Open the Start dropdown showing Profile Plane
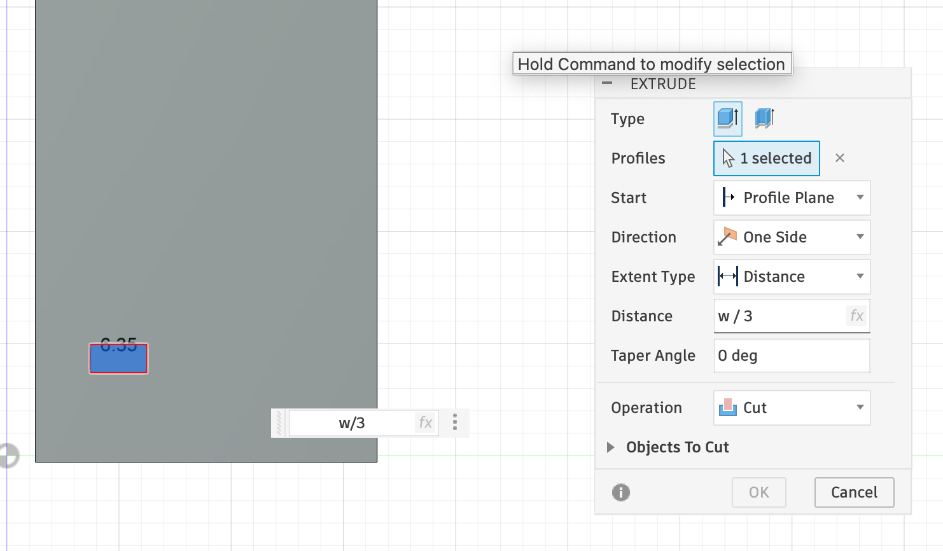943x551 pixels. click(862, 198)
